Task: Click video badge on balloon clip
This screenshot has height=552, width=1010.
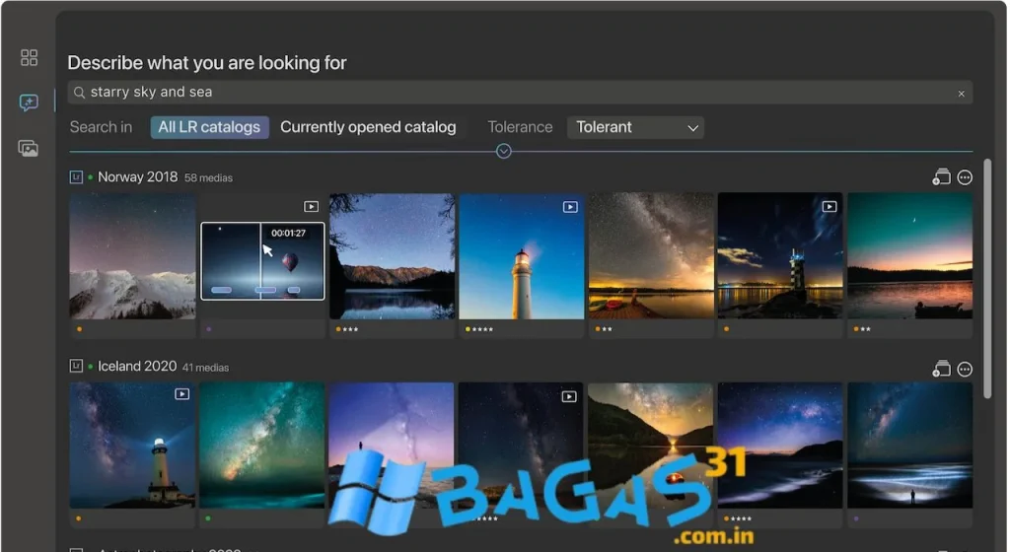Action: coord(311,207)
